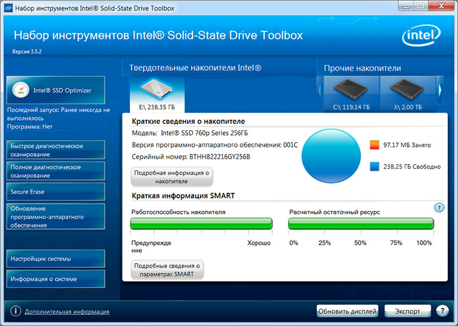This screenshot has width=458, height=326.
Task: Click the Твердотельные накопители Intel heading
Action: [195, 68]
